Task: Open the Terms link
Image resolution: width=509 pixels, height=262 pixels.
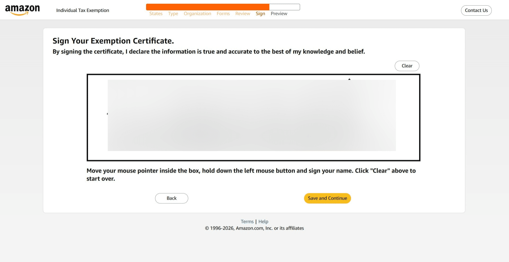Action: click(x=247, y=221)
